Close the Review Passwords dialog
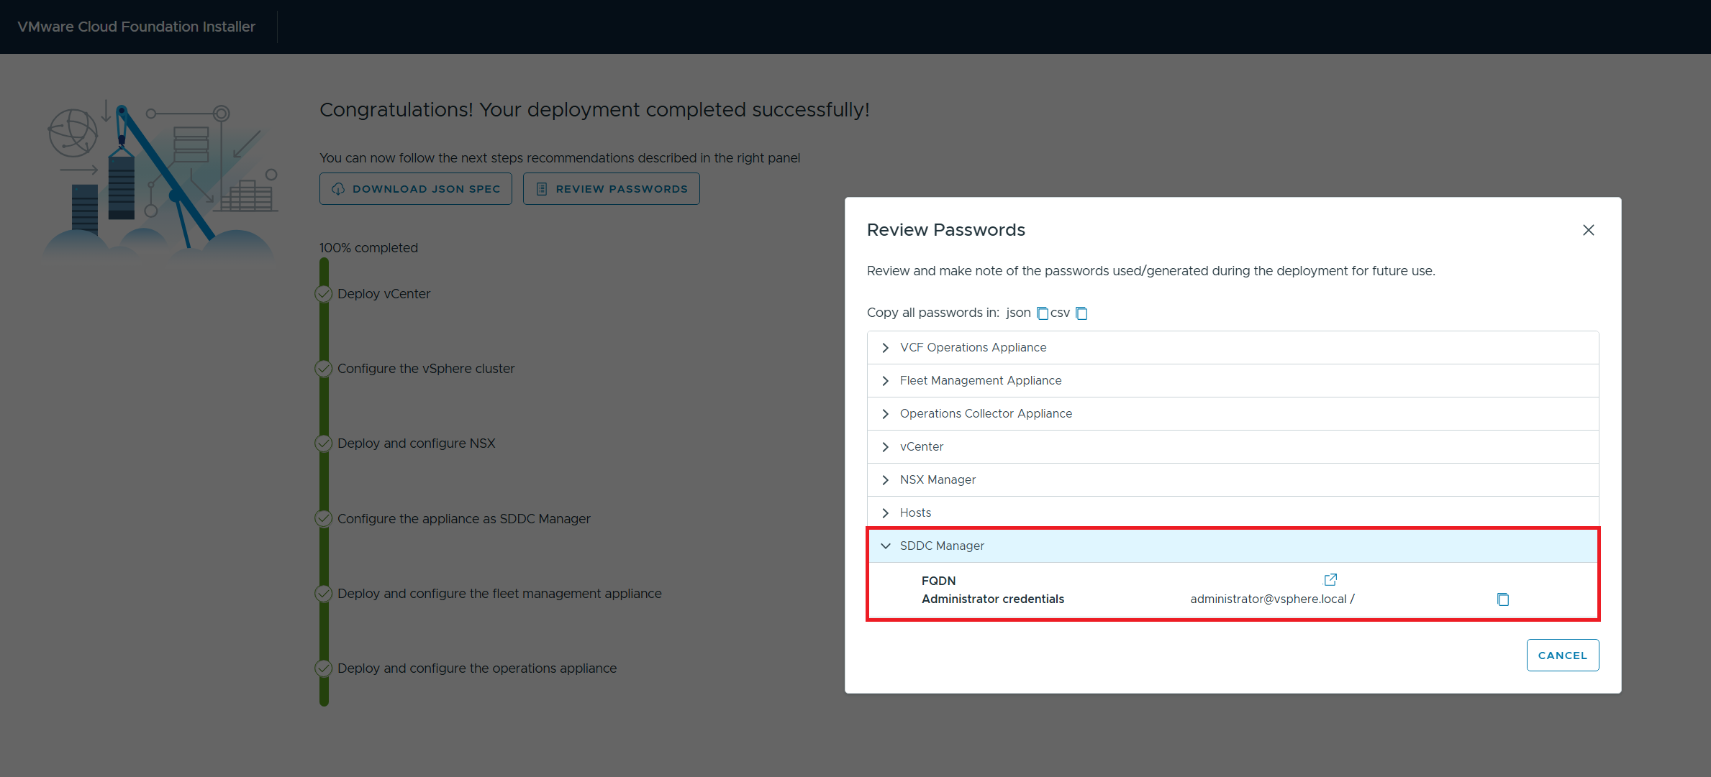Viewport: 1711px width, 777px height. (1588, 230)
